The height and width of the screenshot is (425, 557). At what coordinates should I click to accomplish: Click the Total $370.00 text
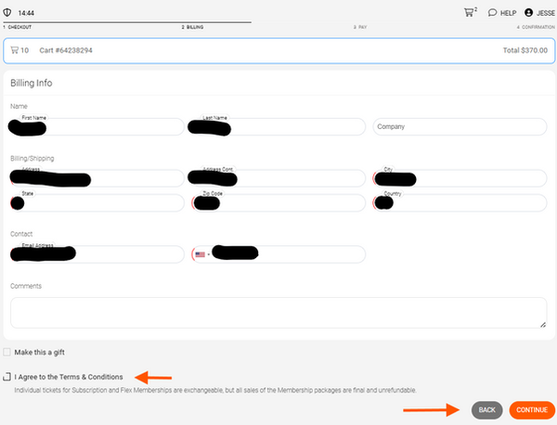pos(525,50)
